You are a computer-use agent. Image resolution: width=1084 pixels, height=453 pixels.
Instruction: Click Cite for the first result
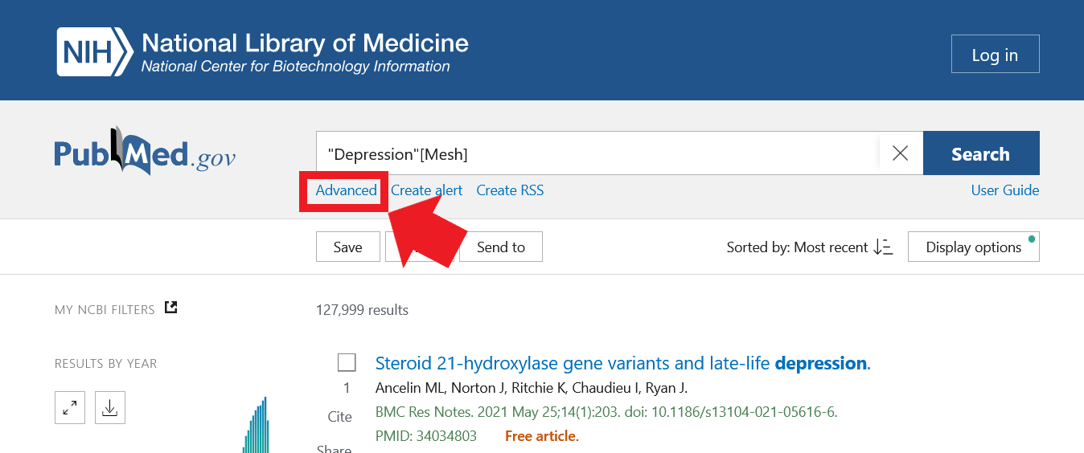(339, 416)
